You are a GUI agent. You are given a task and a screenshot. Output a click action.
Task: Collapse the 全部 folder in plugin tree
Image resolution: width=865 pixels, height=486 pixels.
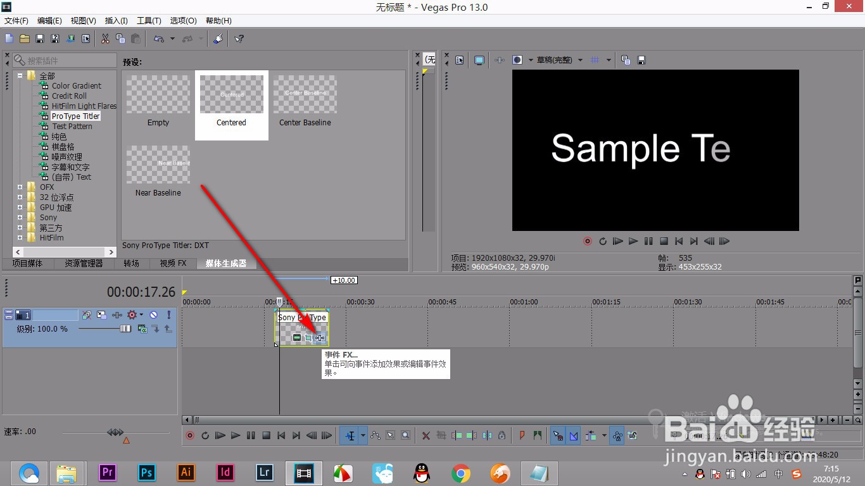[20, 75]
